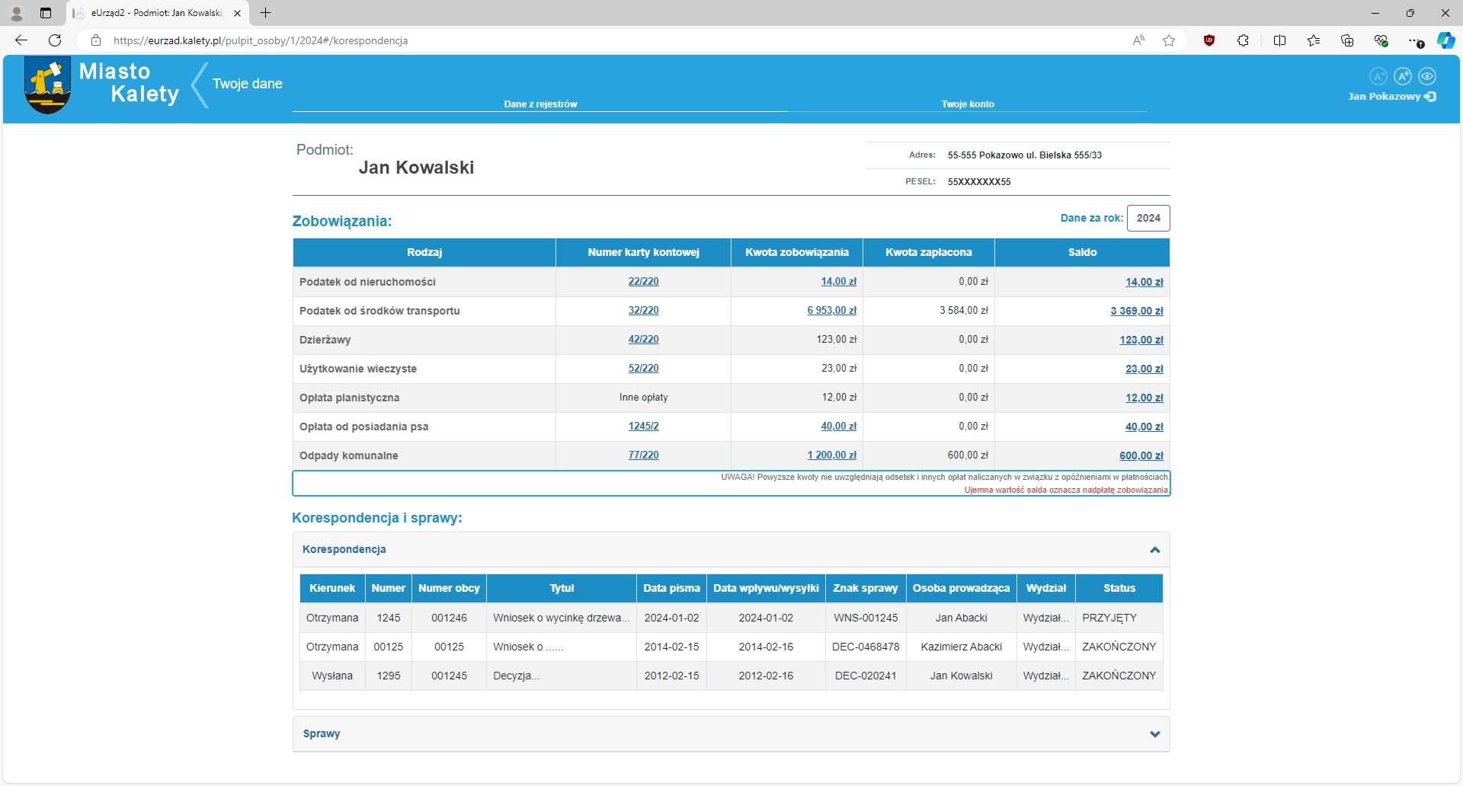Toggle the Split screen icon
Screen dimensions: 1463x786
pyautogui.click(x=1279, y=40)
